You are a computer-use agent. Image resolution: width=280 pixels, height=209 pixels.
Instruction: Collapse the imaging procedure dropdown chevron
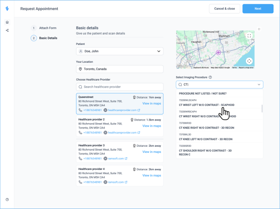(259, 84)
